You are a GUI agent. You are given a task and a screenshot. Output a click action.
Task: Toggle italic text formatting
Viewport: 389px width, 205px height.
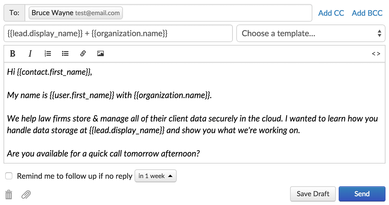pos(30,54)
